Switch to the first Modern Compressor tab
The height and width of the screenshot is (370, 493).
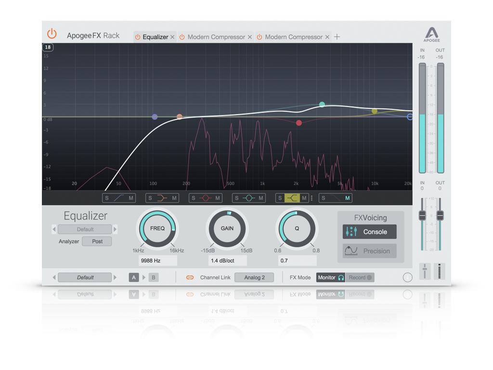point(216,37)
